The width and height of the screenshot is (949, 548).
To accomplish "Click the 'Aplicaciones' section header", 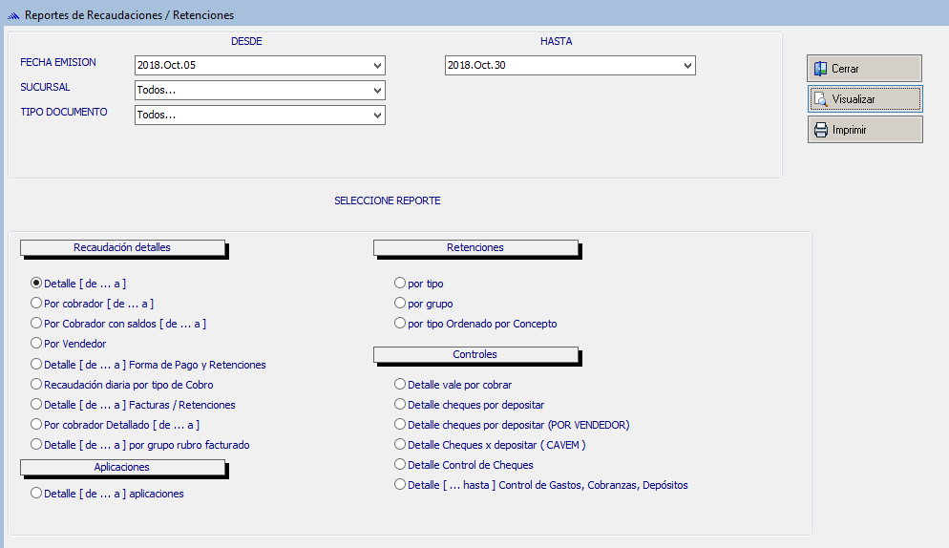I will coord(122,468).
